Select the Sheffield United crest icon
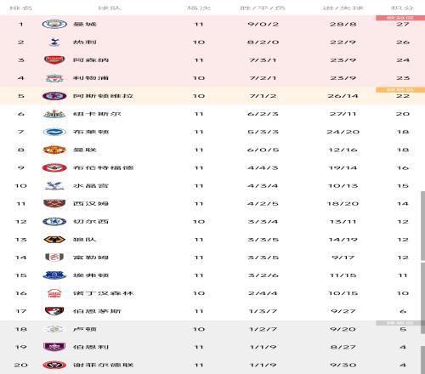This screenshot has width=425, height=374. (54, 365)
